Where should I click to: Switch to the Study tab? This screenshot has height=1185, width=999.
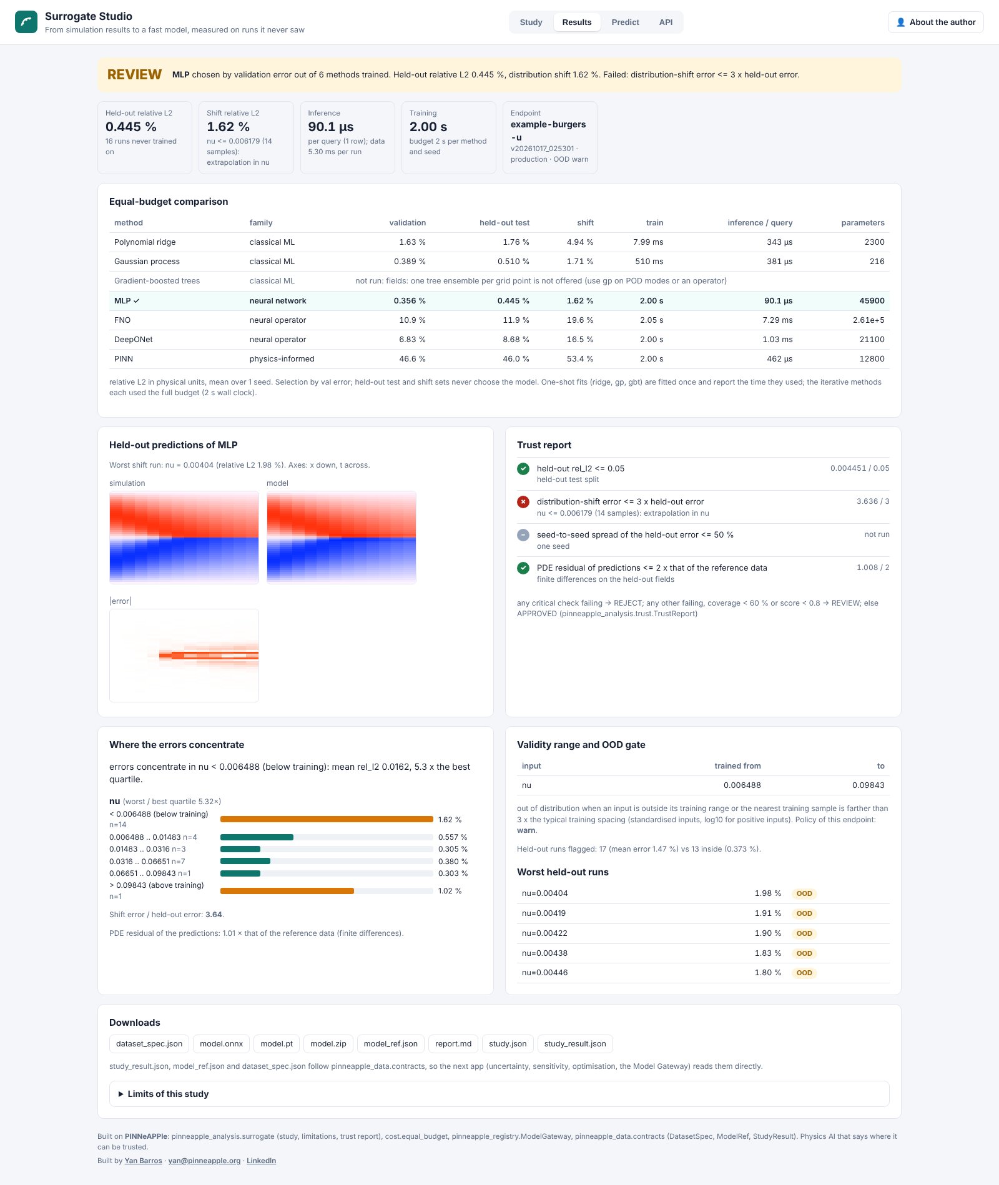coord(531,22)
